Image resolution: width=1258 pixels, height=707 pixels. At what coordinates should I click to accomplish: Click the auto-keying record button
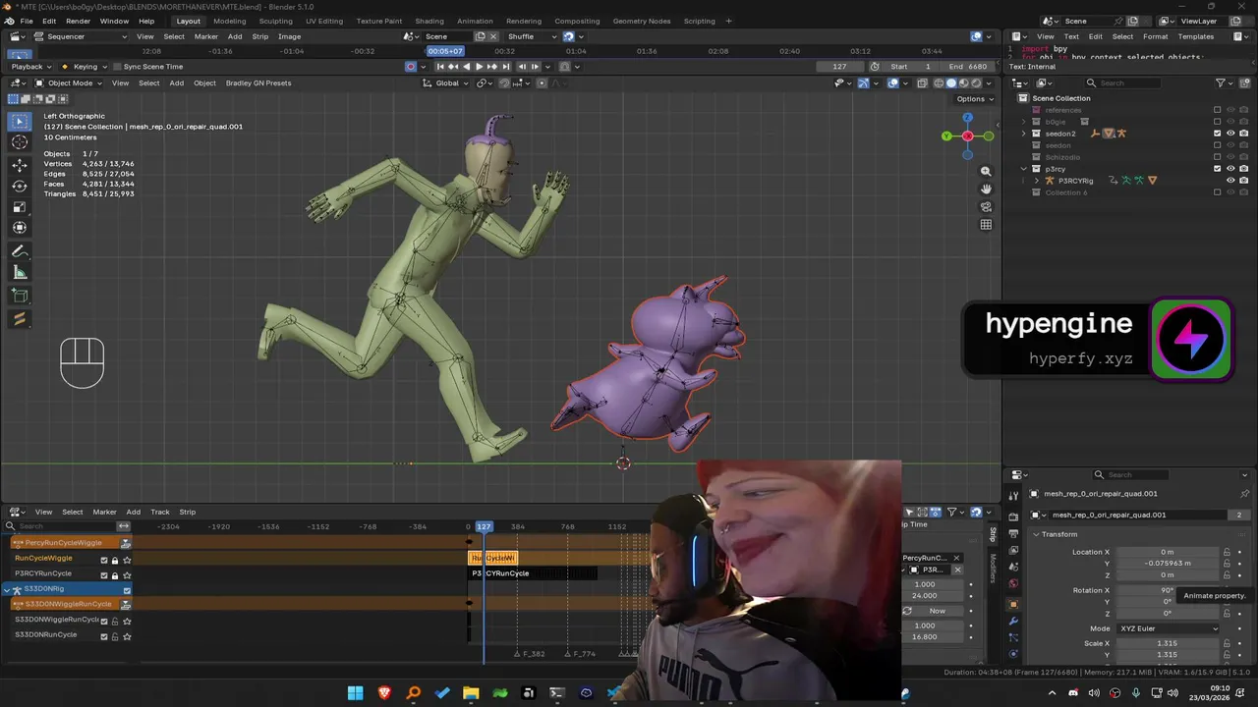[411, 67]
